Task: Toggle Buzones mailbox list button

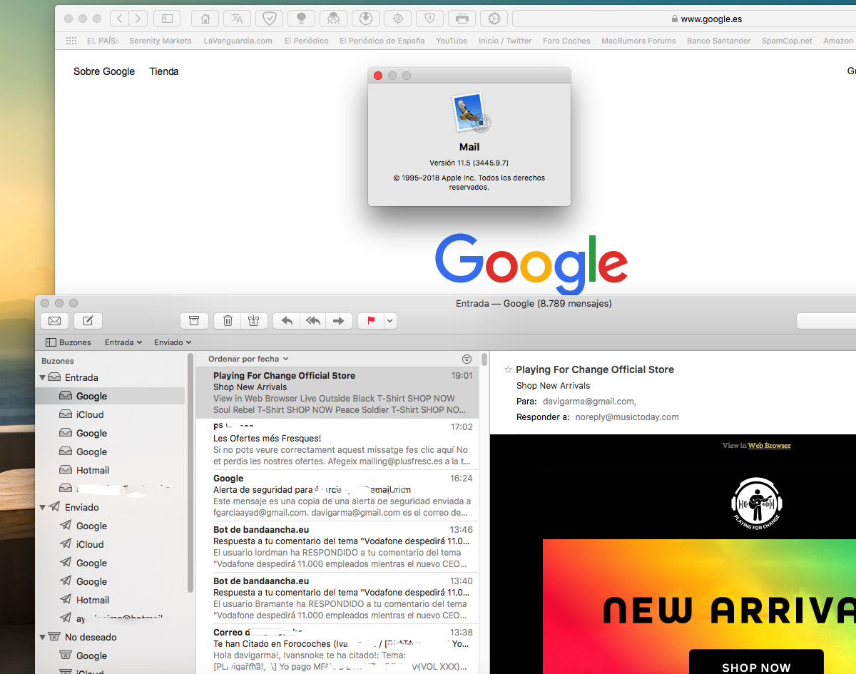Action: [68, 342]
